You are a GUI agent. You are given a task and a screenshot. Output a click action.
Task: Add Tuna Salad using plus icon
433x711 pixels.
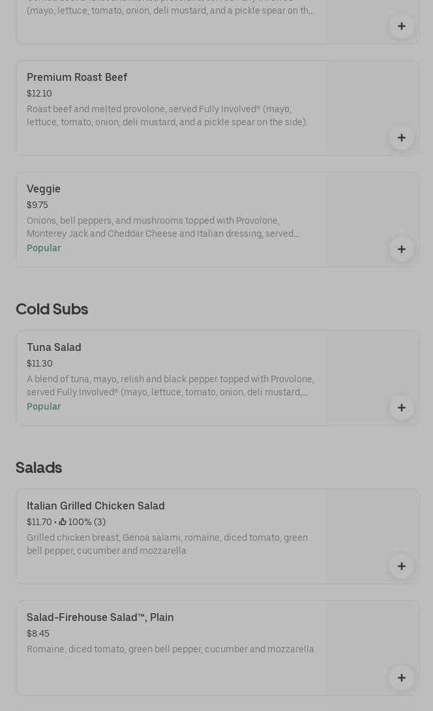pyautogui.click(x=402, y=408)
